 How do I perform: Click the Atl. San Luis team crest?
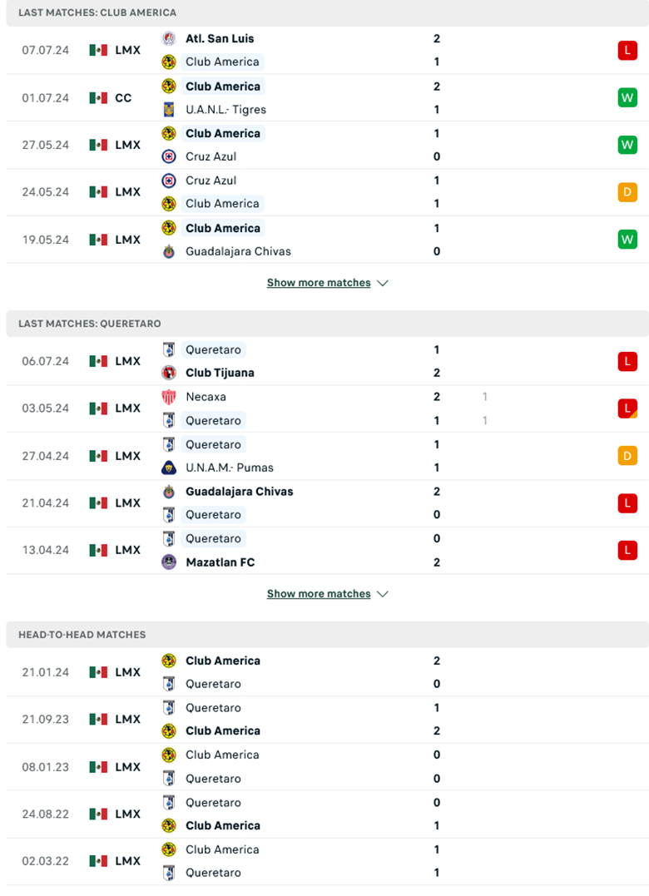pos(169,38)
